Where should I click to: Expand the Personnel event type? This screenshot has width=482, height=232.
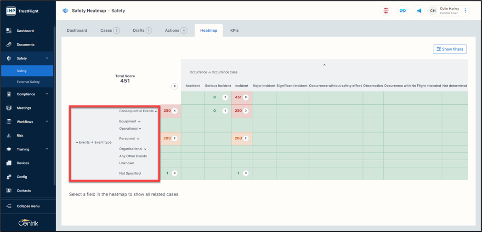tap(138, 139)
